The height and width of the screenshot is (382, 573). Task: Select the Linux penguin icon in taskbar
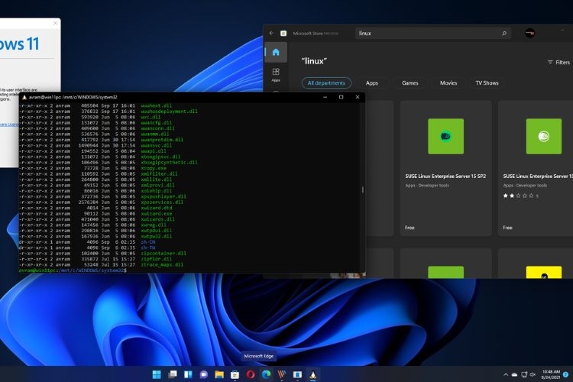tap(312, 374)
